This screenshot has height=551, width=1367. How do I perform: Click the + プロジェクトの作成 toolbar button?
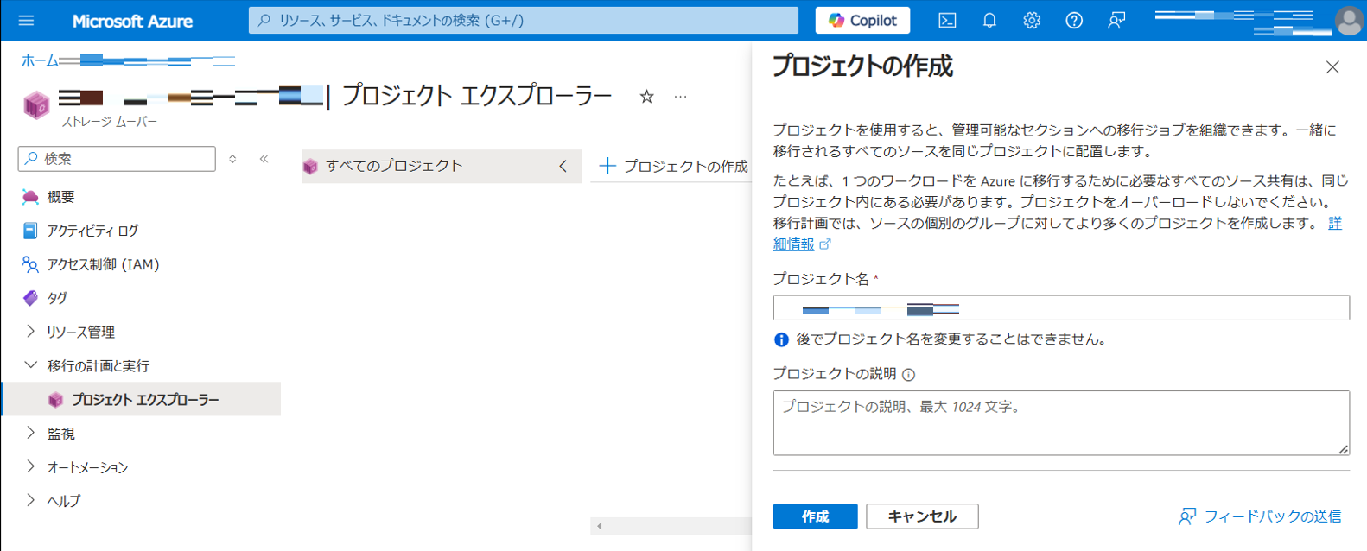674,166
